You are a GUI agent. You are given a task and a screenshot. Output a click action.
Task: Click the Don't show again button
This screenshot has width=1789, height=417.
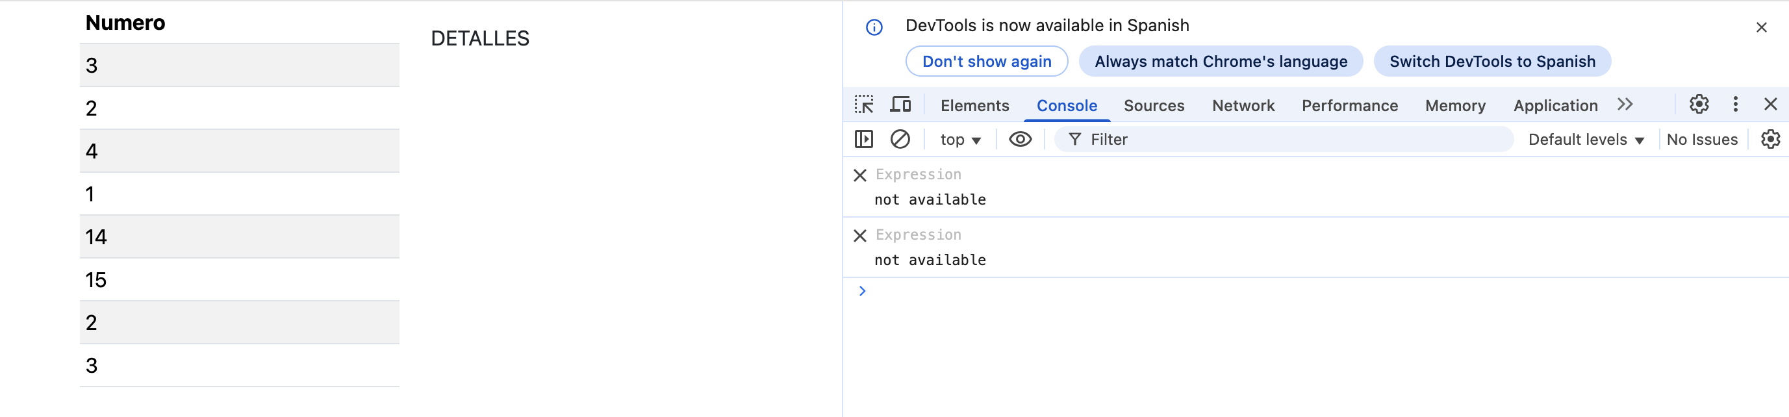point(986,62)
